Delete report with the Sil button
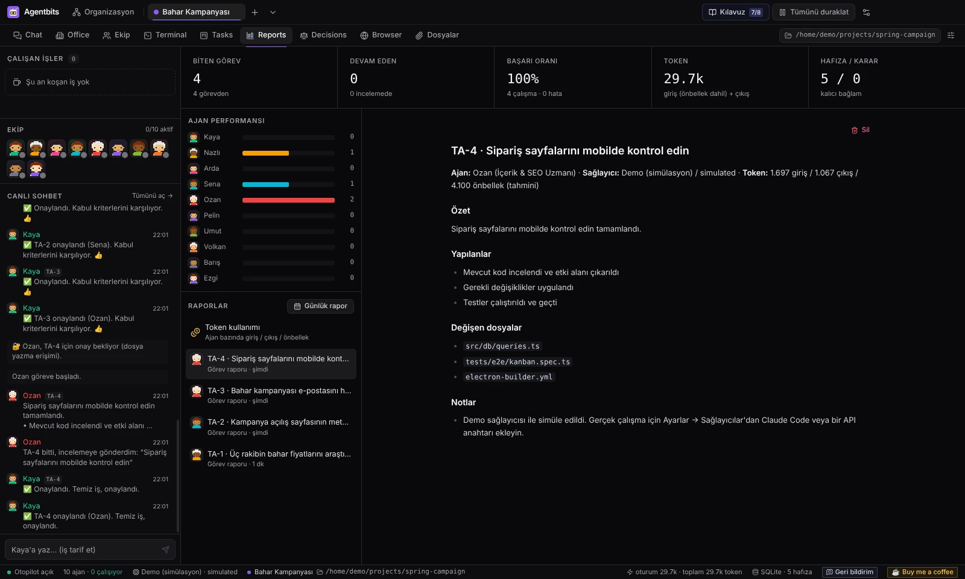 click(x=860, y=130)
